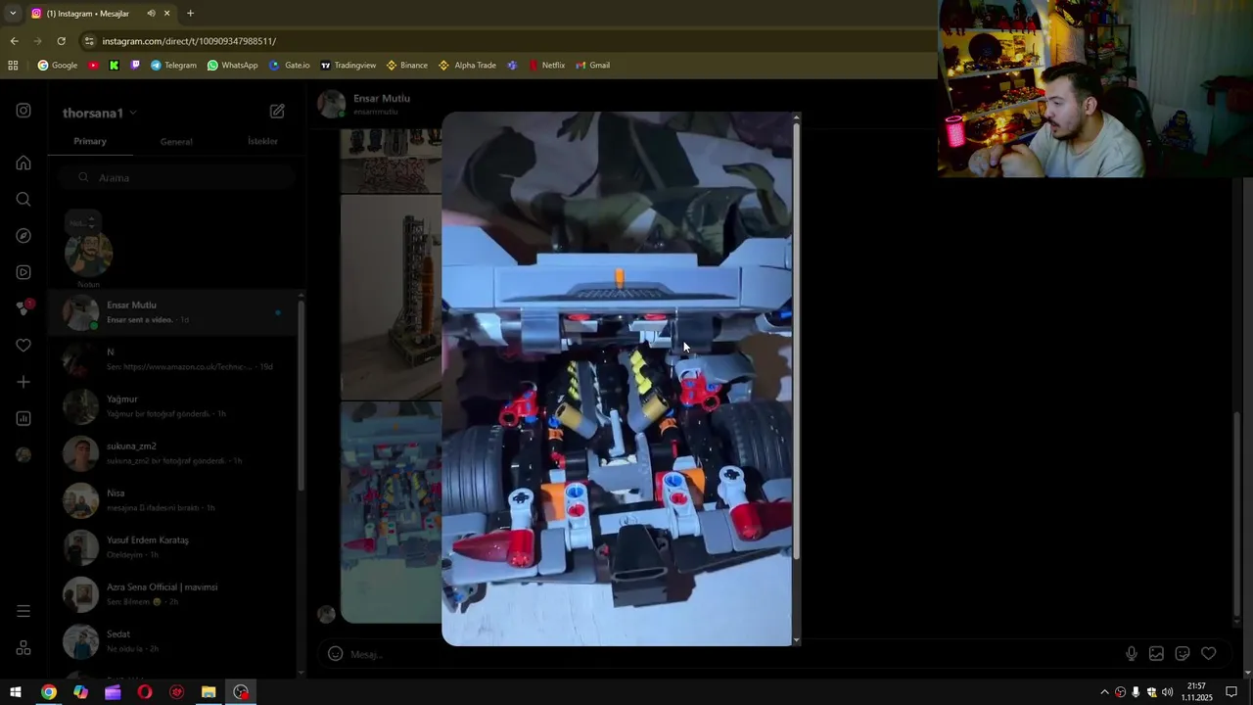This screenshot has height=705, width=1253.
Task: Open the Alpha Trade bookmark
Action: 467,66
